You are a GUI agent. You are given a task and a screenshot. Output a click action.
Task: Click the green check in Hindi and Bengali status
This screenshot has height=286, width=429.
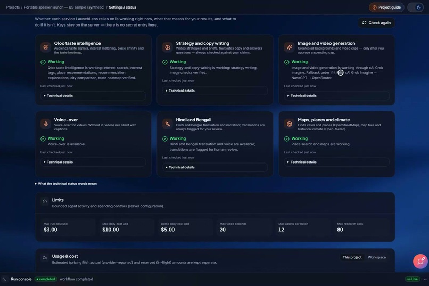(x=164, y=139)
